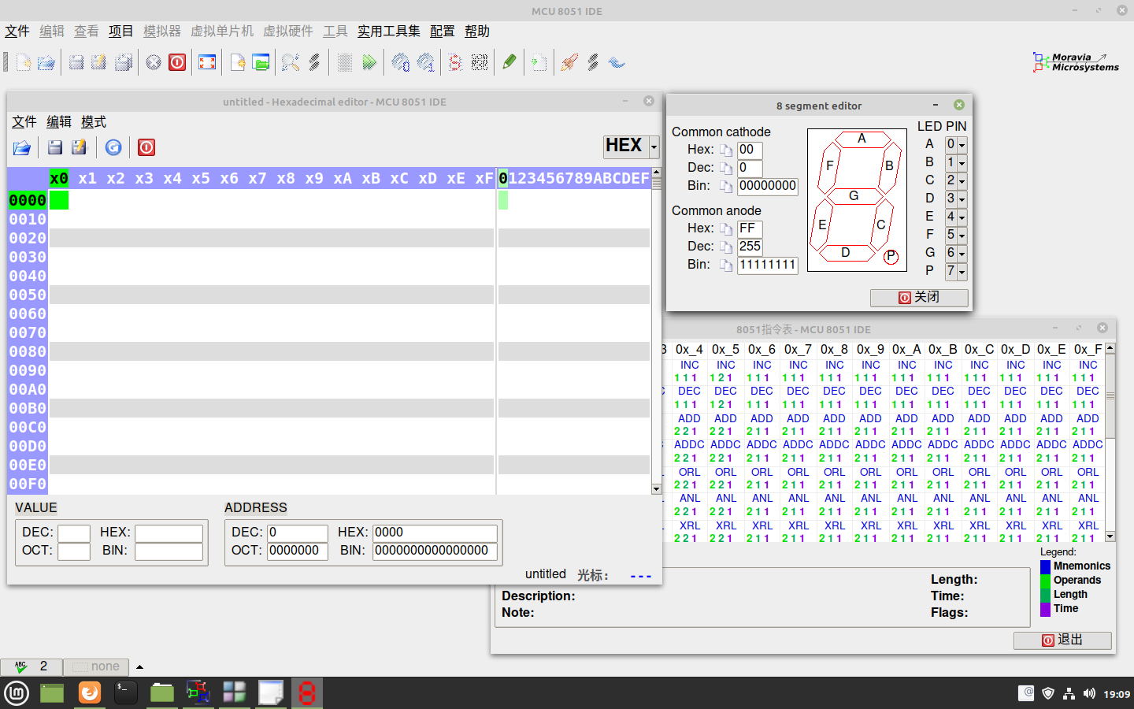
Task: Select the green pencil icon on the toolbar
Action: click(x=509, y=61)
